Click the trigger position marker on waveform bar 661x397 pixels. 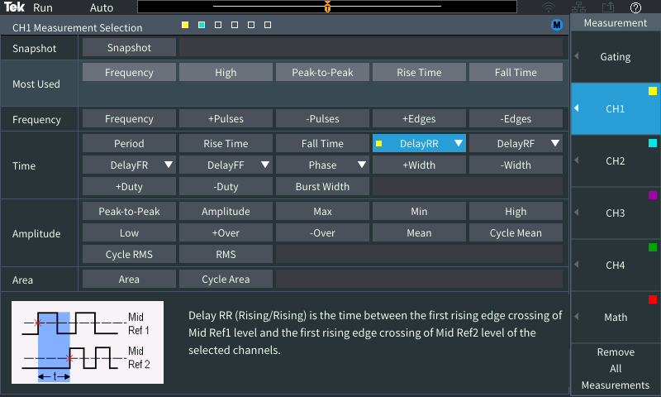click(x=328, y=7)
